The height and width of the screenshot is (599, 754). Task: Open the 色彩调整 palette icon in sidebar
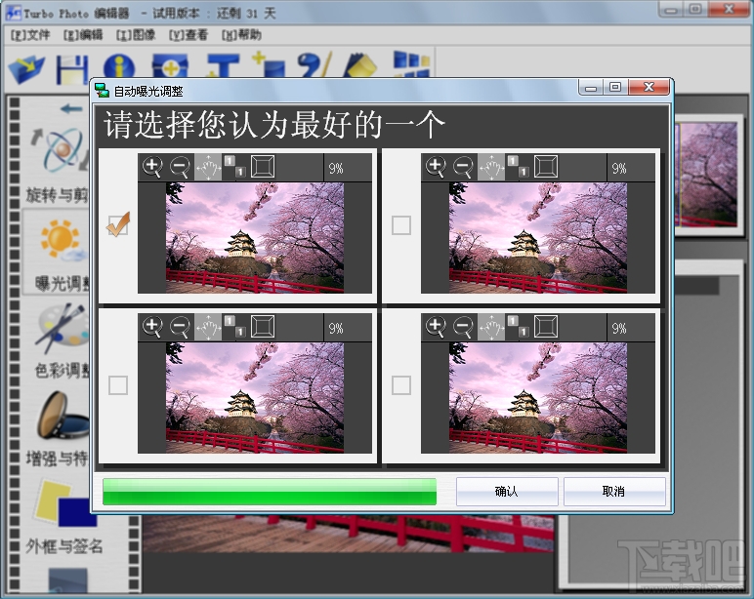(62, 328)
